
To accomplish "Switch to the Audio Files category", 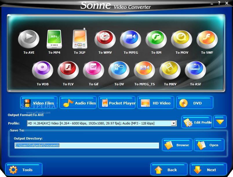I will click(x=78, y=103).
